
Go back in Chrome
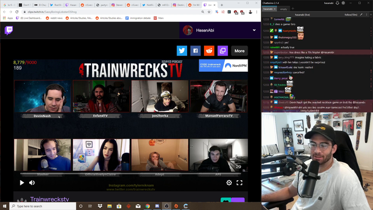click(5, 12)
